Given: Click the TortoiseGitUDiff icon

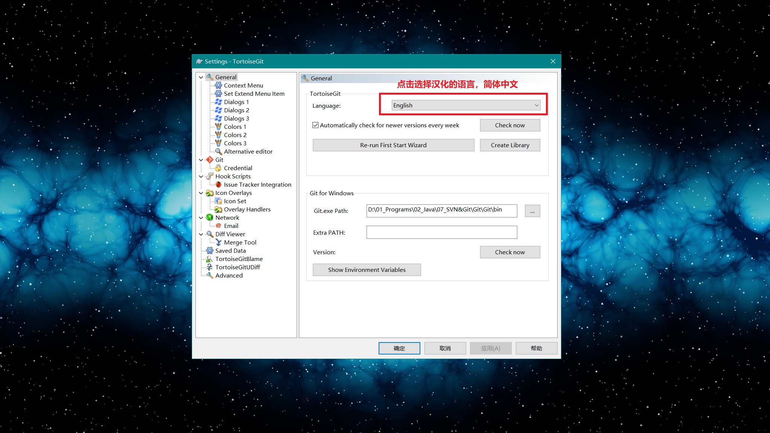Looking at the screenshot, I should [209, 267].
